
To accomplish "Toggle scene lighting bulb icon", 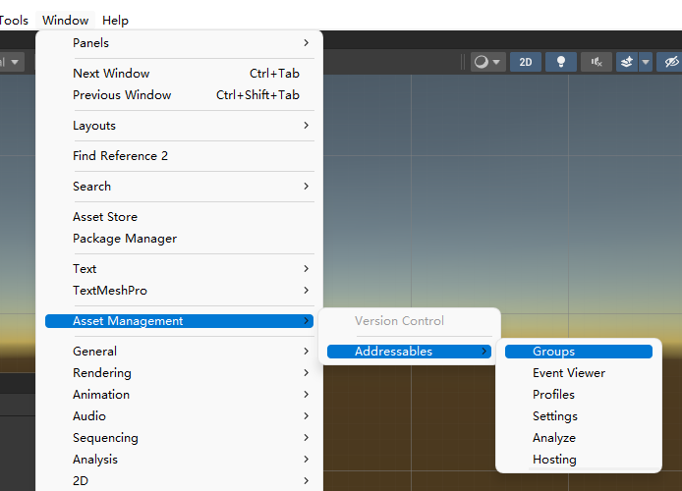I will [561, 62].
